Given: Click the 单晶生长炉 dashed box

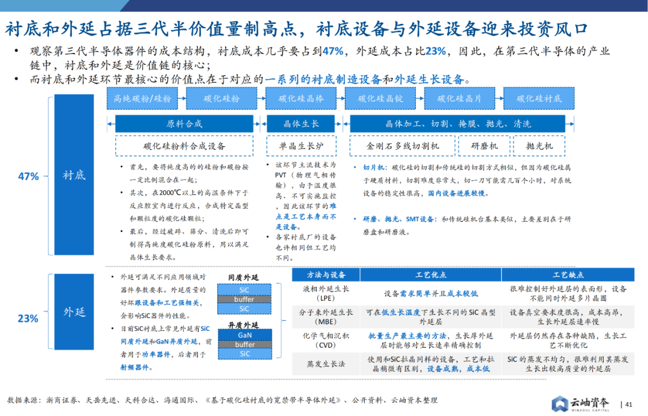Looking at the screenshot, I should click(x=301, y=146).
